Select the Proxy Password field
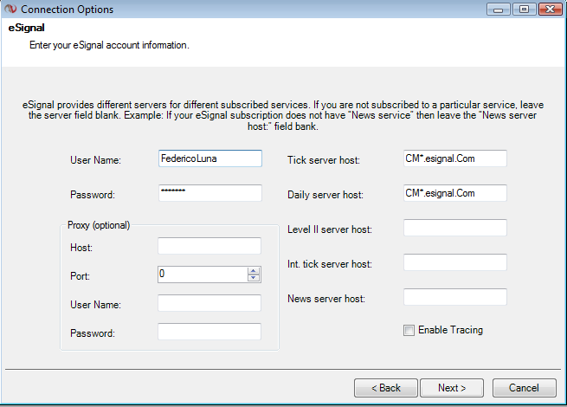 pyautogui.click(x=209, y=332)
